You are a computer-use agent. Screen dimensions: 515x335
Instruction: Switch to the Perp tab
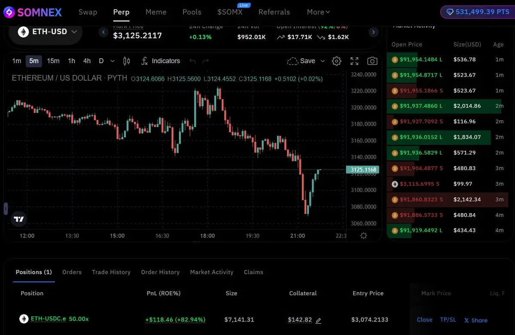pyautogui.click(x=121, y=12)
